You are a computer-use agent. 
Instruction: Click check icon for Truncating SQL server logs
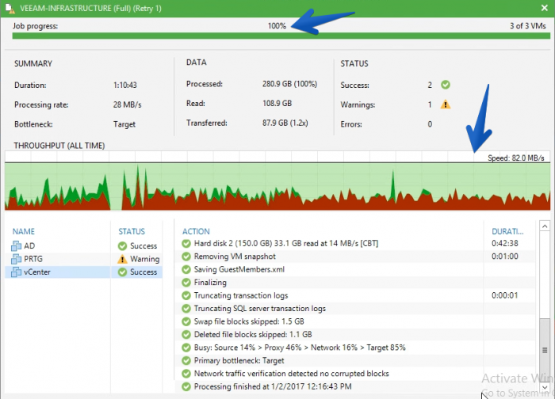click(186, 309)
